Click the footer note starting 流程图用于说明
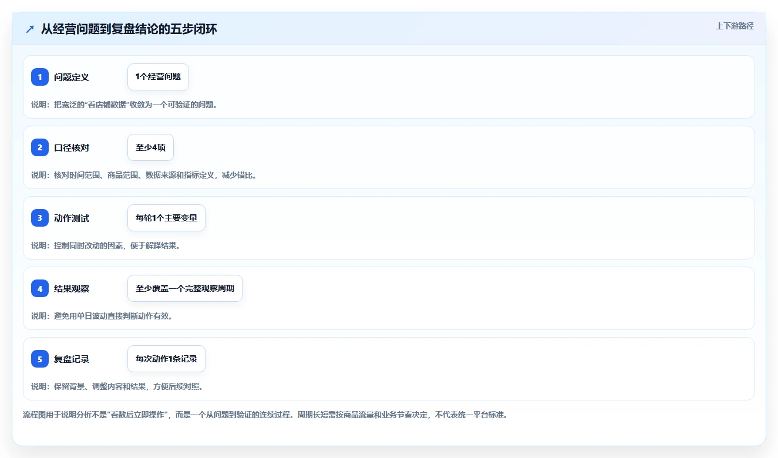The height and width of the screenshot is (458, 778). [265, 415]
